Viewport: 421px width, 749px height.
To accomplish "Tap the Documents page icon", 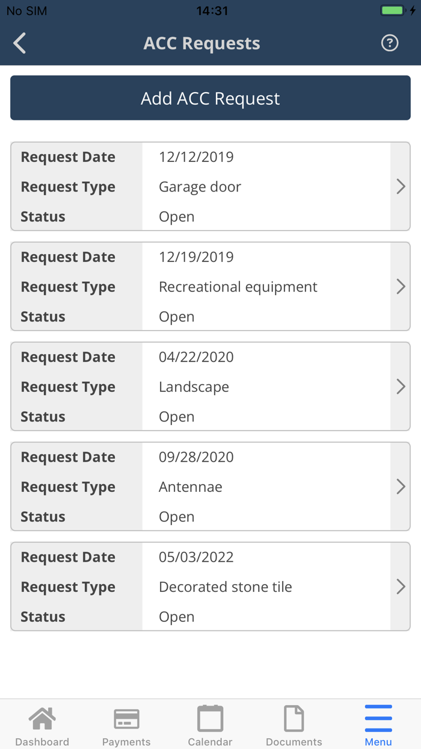I will pos(293,718).
